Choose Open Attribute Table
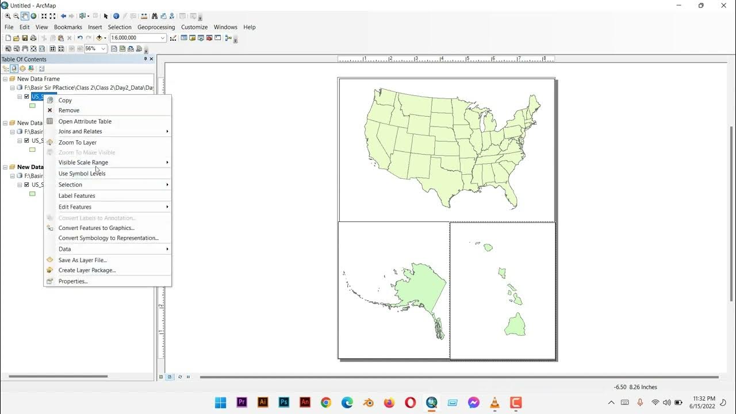Viewport: 736px width, 414px height. [108, 121]
